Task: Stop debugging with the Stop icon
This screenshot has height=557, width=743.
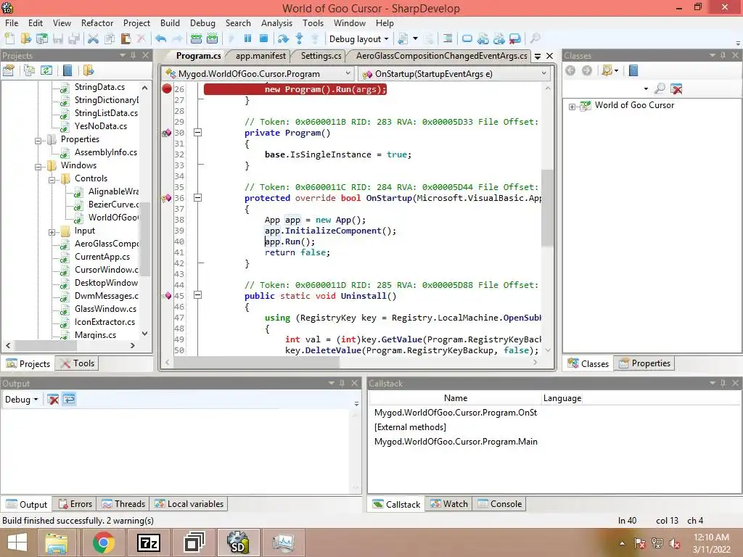Action: 263,39
